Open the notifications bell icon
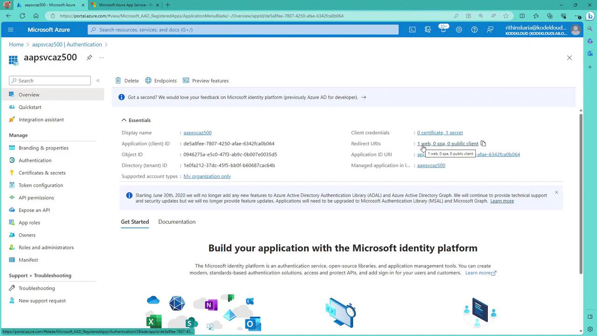Image resolution: width=597 pixels, height=336 pixels. (x=443, y=29)
